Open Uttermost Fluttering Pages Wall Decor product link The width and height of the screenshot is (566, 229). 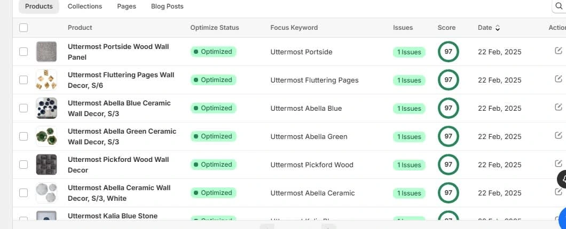pos(121,80)
